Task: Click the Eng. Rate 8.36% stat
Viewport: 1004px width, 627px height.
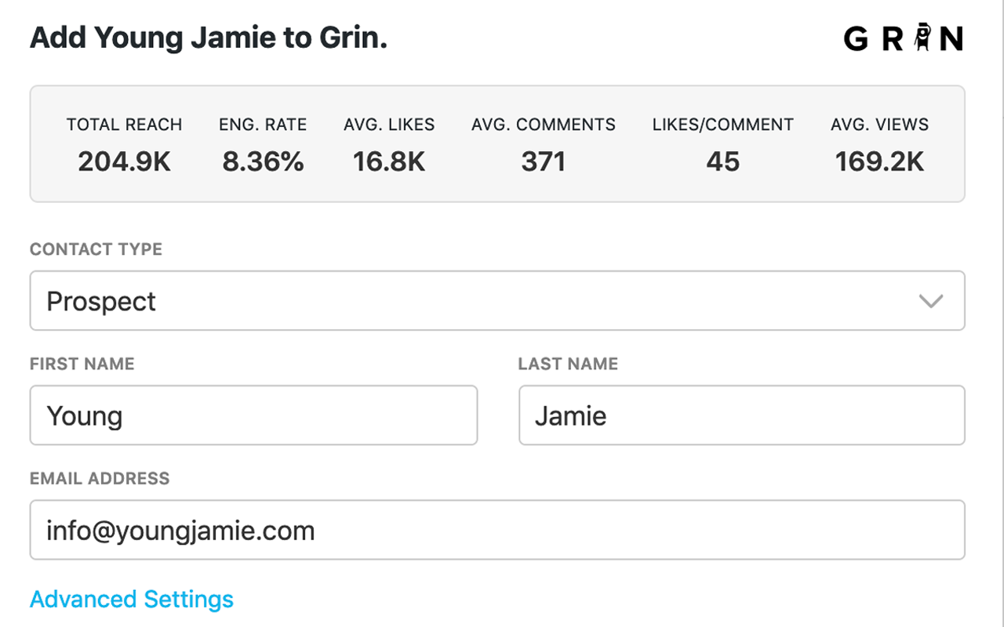Action: (x=263, y=146)
